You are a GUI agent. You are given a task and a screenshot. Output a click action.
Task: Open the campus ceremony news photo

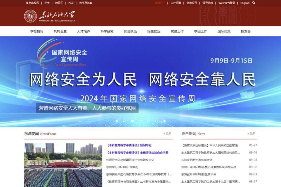coord(63,165)
